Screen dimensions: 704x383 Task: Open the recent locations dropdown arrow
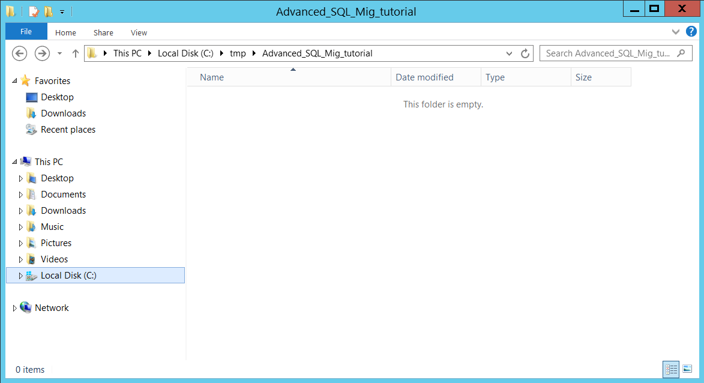[x=59, y=53]
